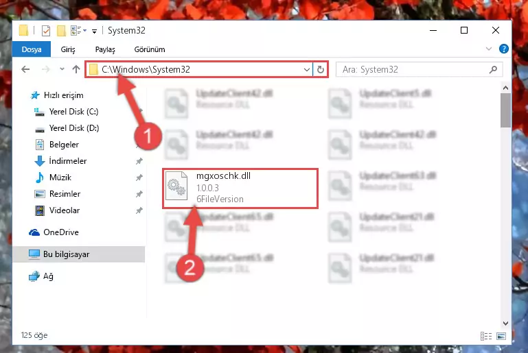Click the title bar folder icon
This screenshot has width=528, height=353.
click(x=23, y=31)
